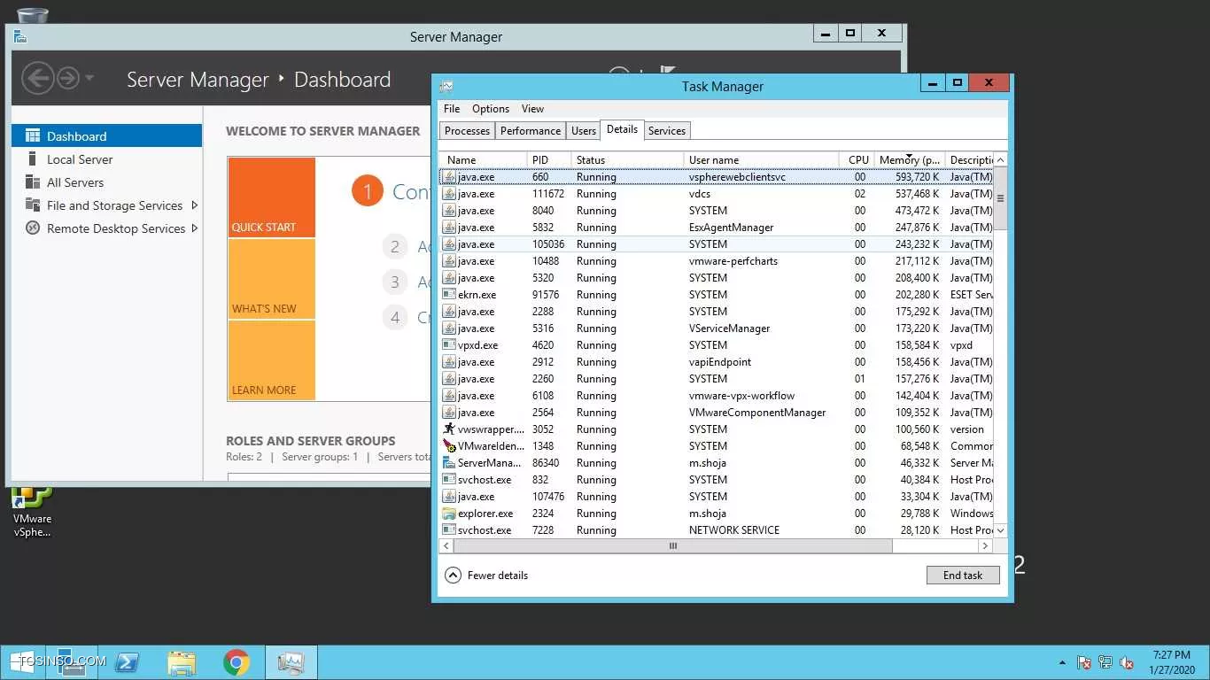Select ServerMana... process icon
The image size is (1210, 680).
point(449,463)
